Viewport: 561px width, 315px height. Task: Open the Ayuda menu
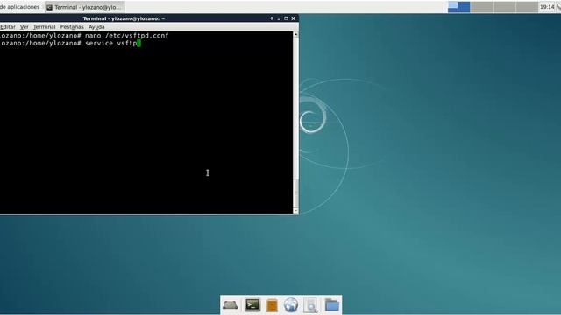tap(96, 27)
